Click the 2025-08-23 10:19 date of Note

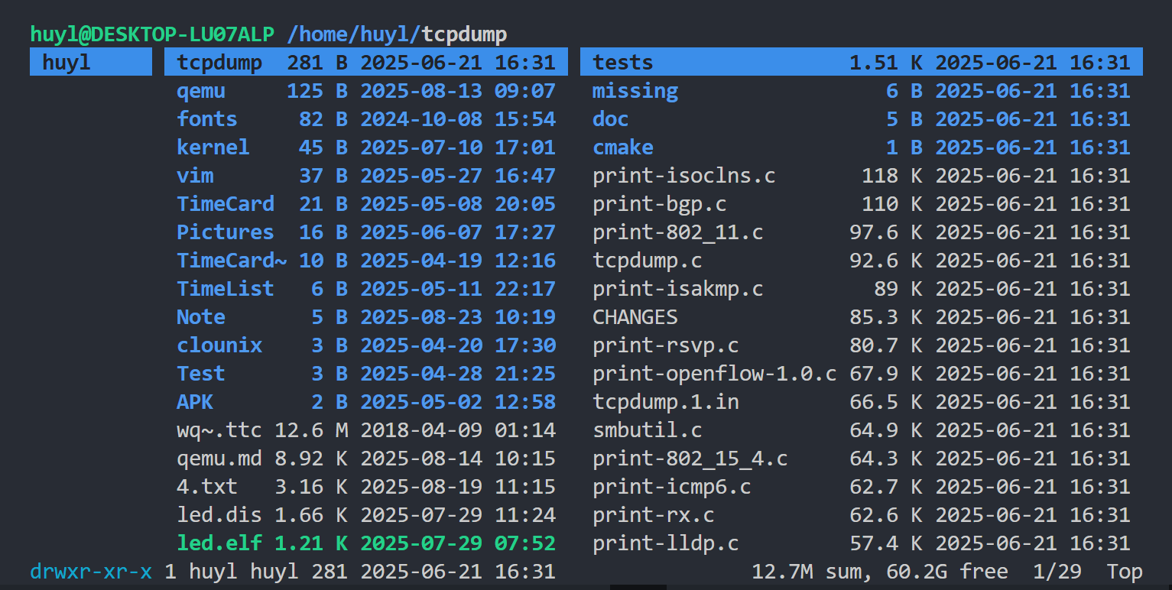[458, 317]
